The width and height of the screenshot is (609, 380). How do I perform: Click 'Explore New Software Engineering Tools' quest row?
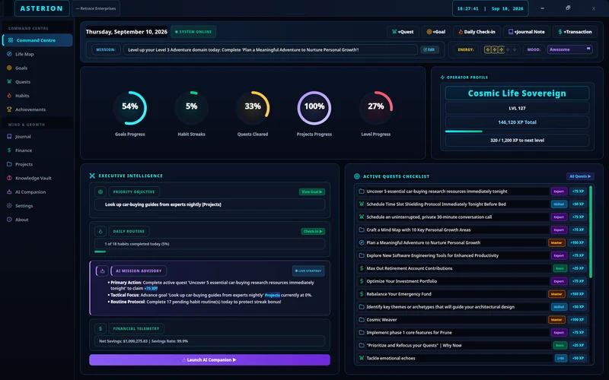470,255
